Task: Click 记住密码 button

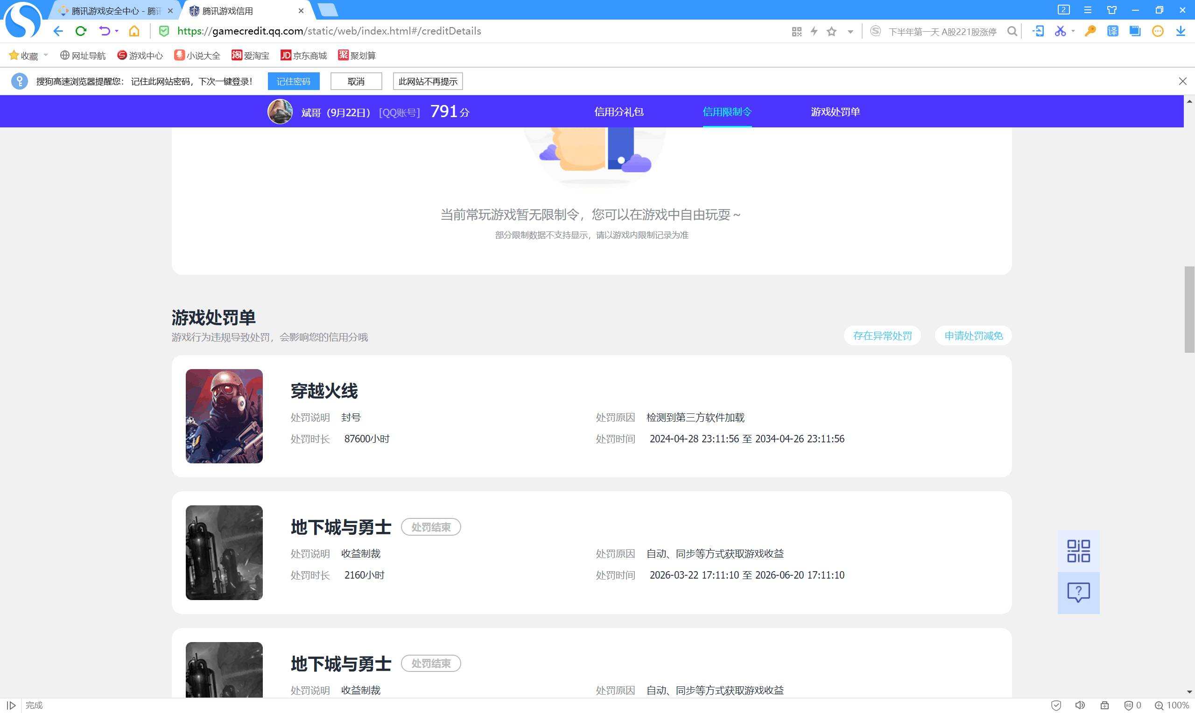Action: 294,81
